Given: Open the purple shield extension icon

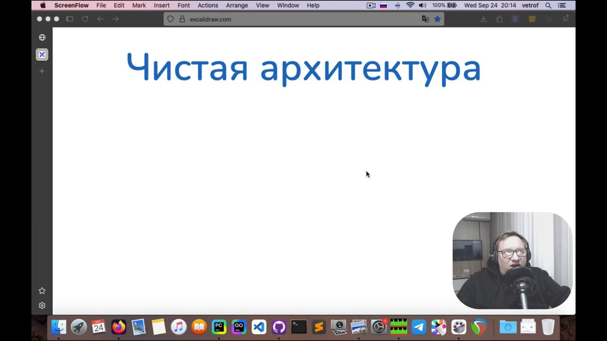Looking at the screenshot, I should coord(515,19).
